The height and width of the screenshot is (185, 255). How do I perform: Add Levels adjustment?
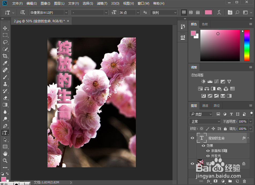coord(210,82)
